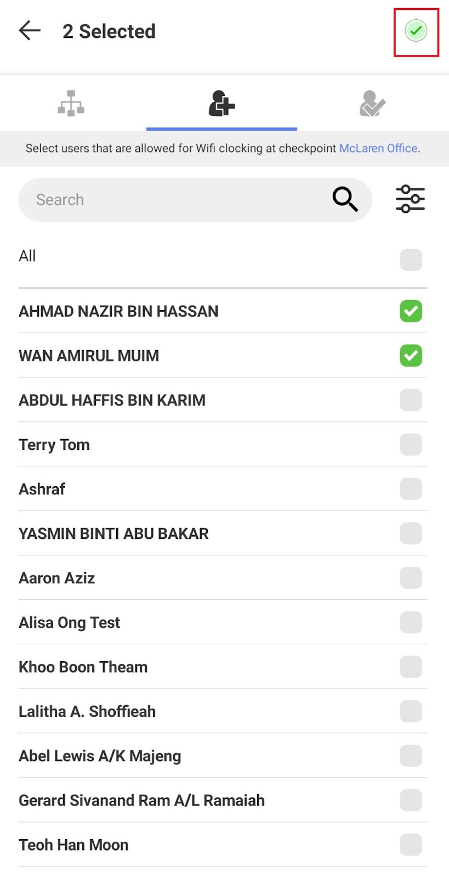Tick the Terry Tom checkbox
Image resolution: width=449 pixels, height=878 pixels.
tap(411, 444)
